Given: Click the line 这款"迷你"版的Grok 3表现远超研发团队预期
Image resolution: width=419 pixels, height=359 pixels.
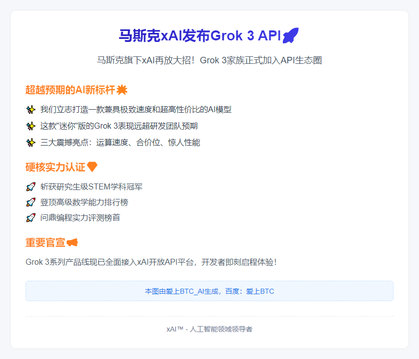Looking at the screenshot, I should click(119, 126).
